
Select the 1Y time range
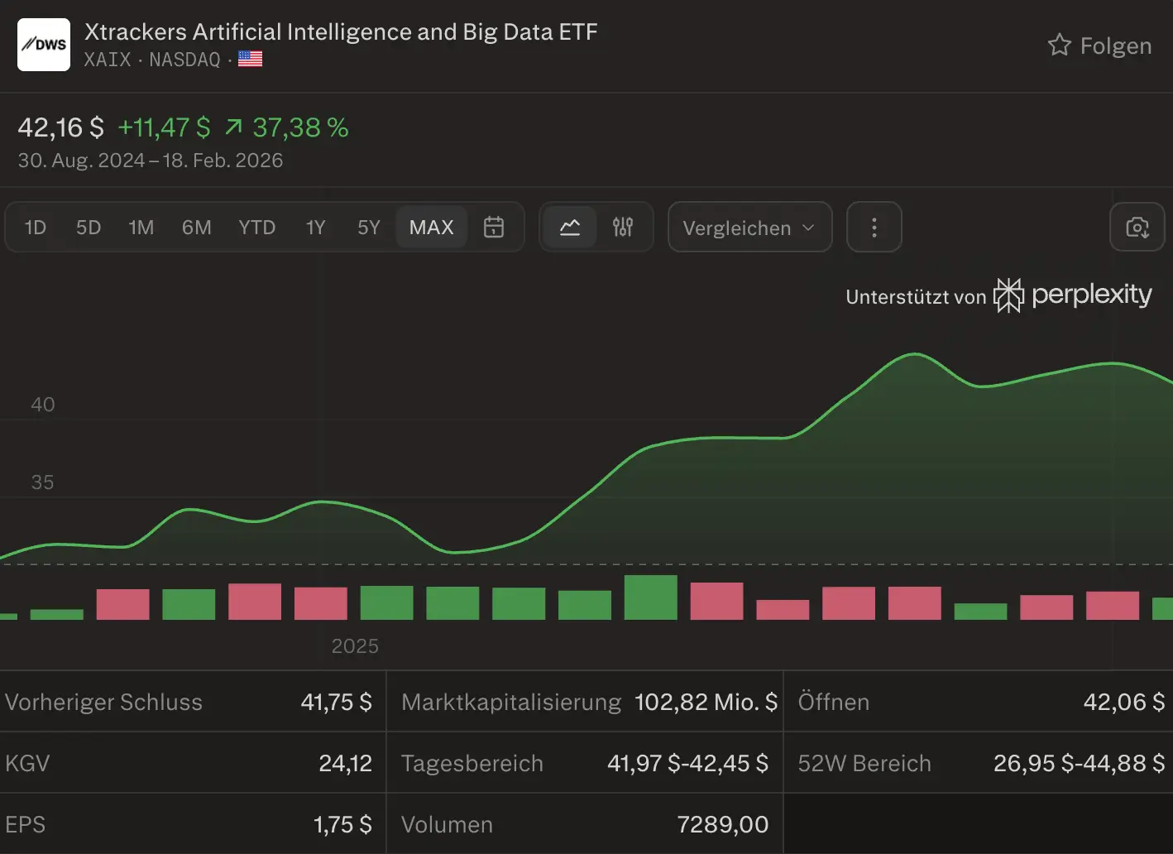coord(315,228)
